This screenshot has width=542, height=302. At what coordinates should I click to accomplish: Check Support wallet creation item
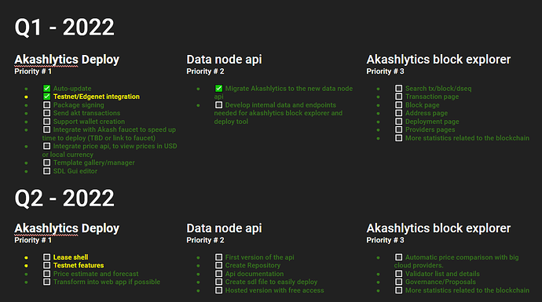coord(46,122)
